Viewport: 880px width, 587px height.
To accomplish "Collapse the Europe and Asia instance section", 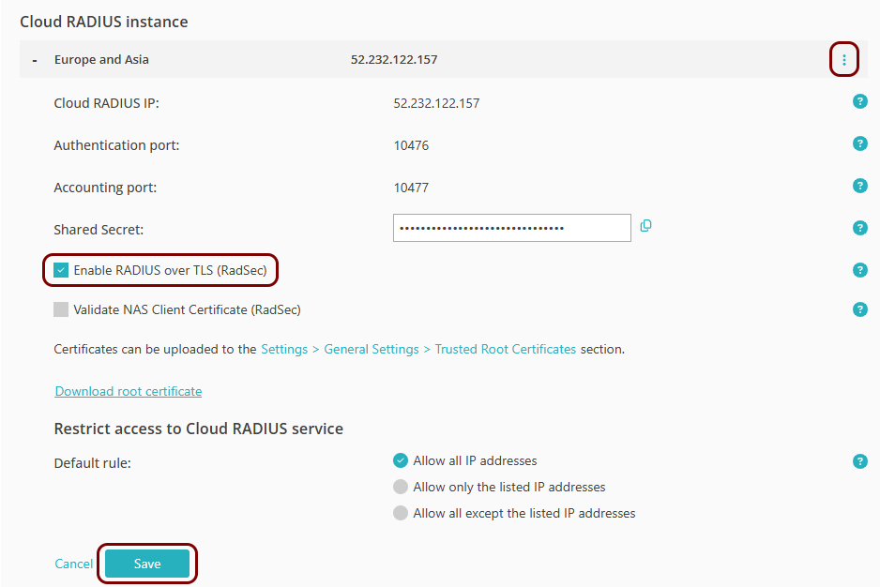I will click(35, 60).
